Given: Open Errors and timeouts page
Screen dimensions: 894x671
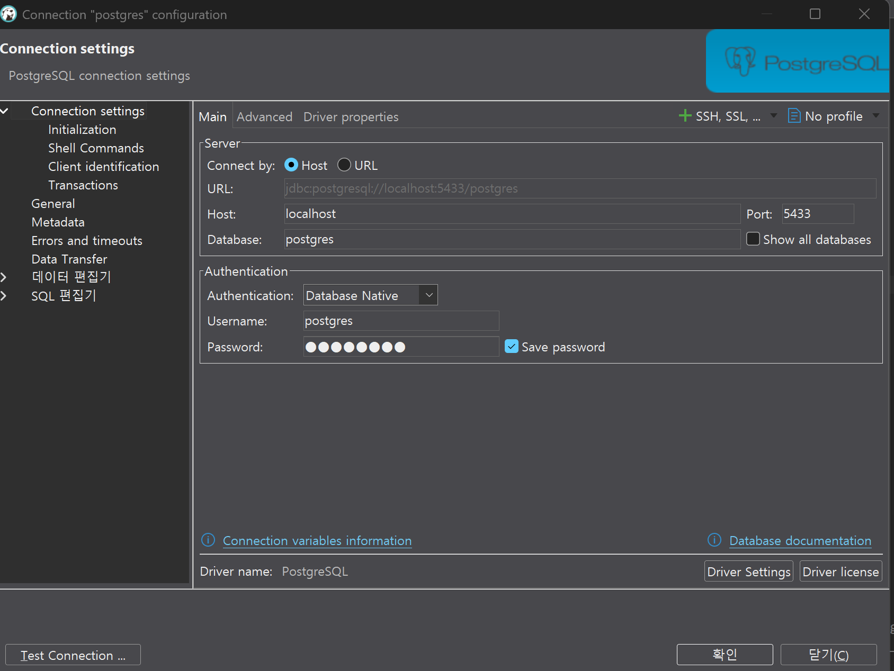Looking at the screenshot, I should pos(87,241).
